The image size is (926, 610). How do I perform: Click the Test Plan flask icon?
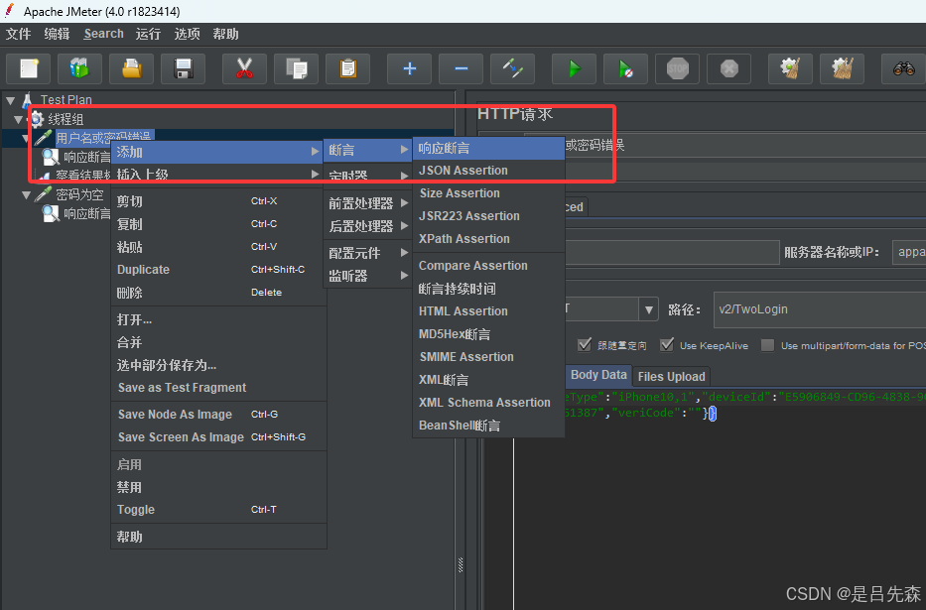(27, 100)
